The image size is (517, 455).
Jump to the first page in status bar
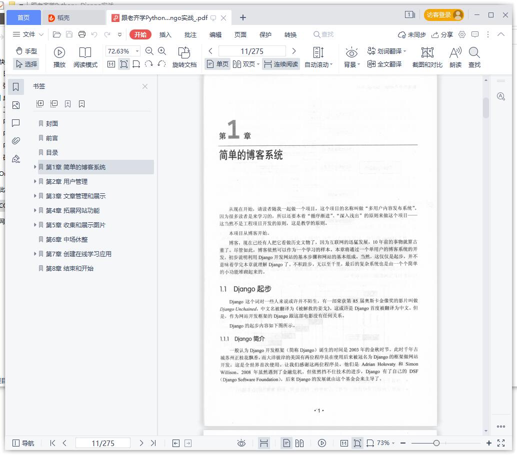point(52,443)
